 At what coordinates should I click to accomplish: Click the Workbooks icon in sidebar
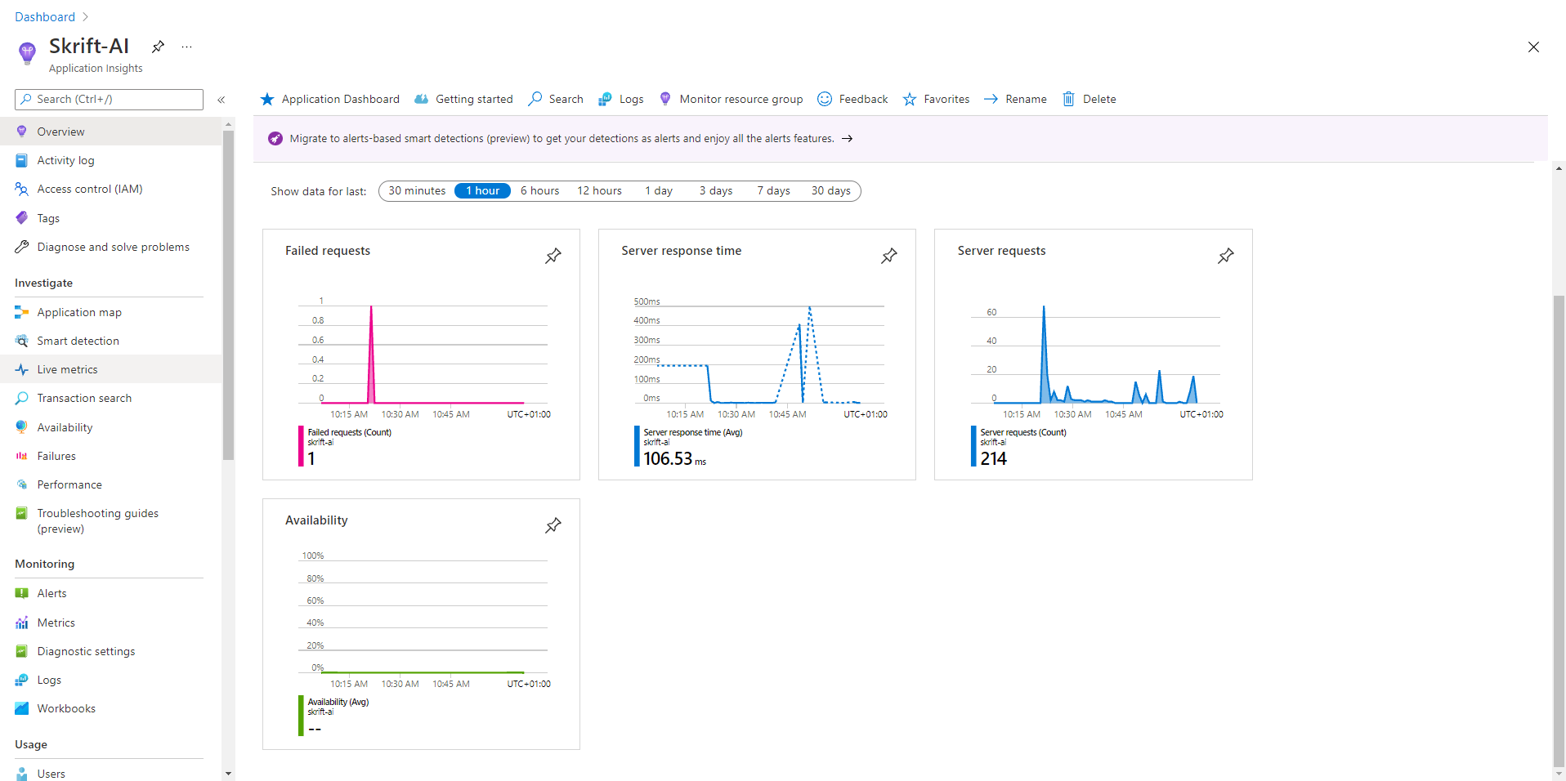point(22,708)
